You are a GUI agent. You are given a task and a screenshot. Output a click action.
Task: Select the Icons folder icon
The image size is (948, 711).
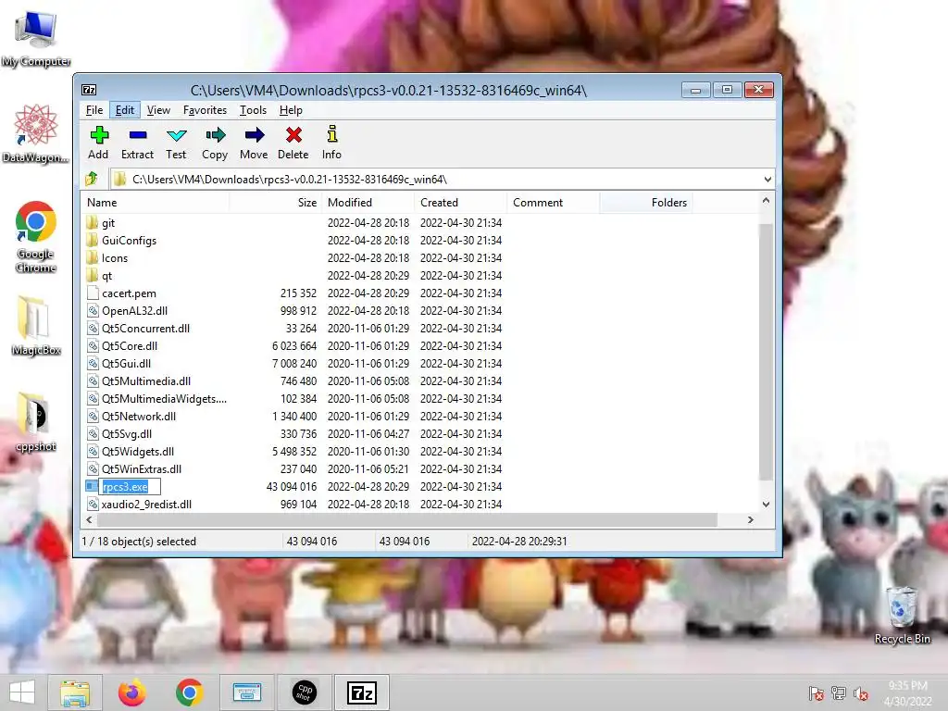[x=92, y=258]
